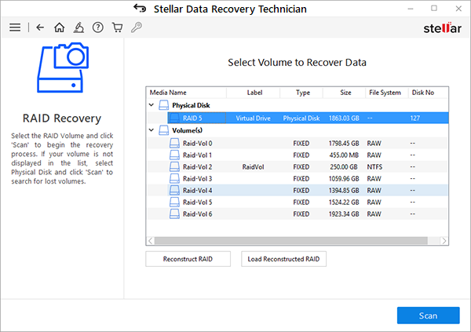Click the 1923.34 GB size cell

344,214
